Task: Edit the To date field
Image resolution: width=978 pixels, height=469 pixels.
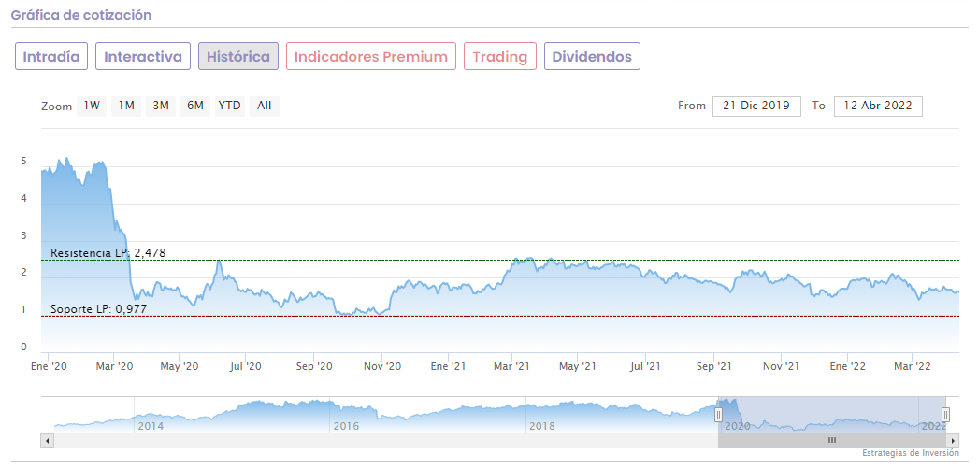Action: pyautogui.click(x=878, y=106)
